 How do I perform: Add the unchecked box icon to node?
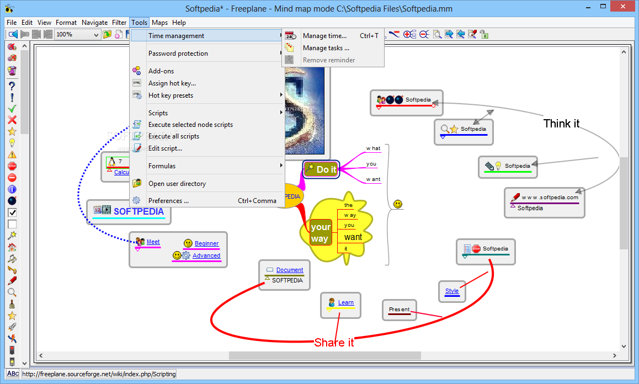click(12, 224)
